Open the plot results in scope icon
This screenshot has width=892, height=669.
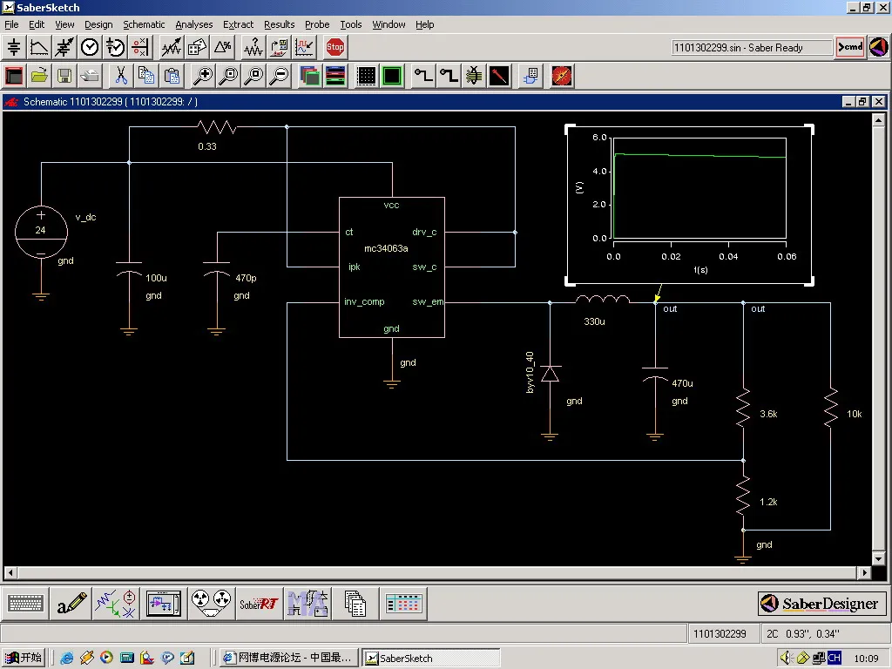pyautogui.click(x=304, y=47)
